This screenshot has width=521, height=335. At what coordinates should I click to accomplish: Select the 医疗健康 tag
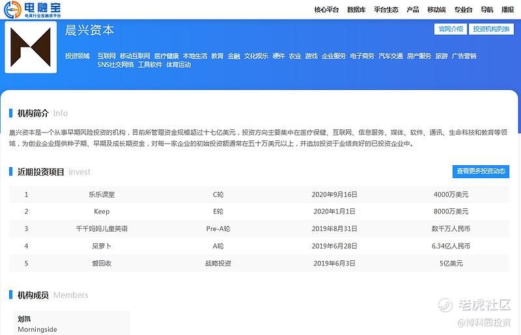tap(167, 56)
